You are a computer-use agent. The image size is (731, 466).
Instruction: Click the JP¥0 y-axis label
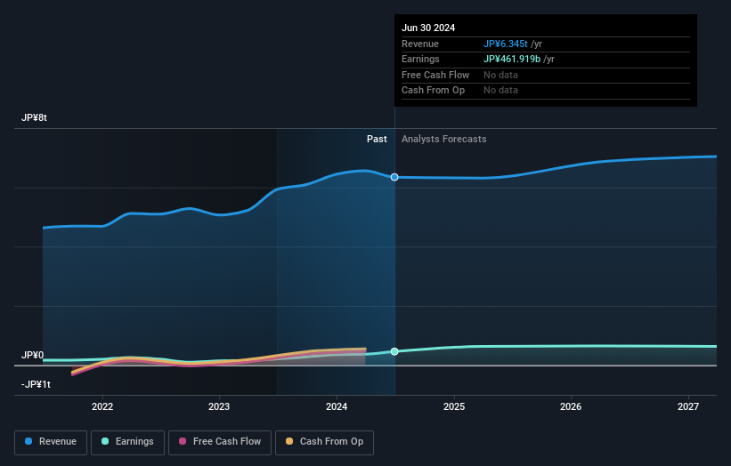pyautogui.click(x=33, y=355)
